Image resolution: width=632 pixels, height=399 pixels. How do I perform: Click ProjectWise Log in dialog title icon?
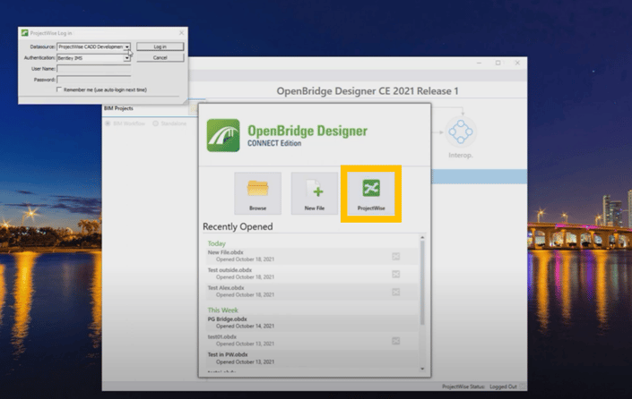tap(25, 33)
